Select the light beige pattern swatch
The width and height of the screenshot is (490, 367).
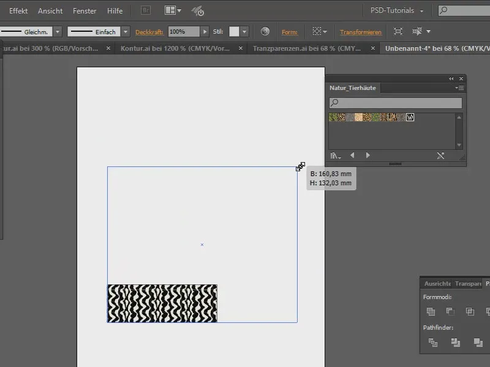point(358,117)
